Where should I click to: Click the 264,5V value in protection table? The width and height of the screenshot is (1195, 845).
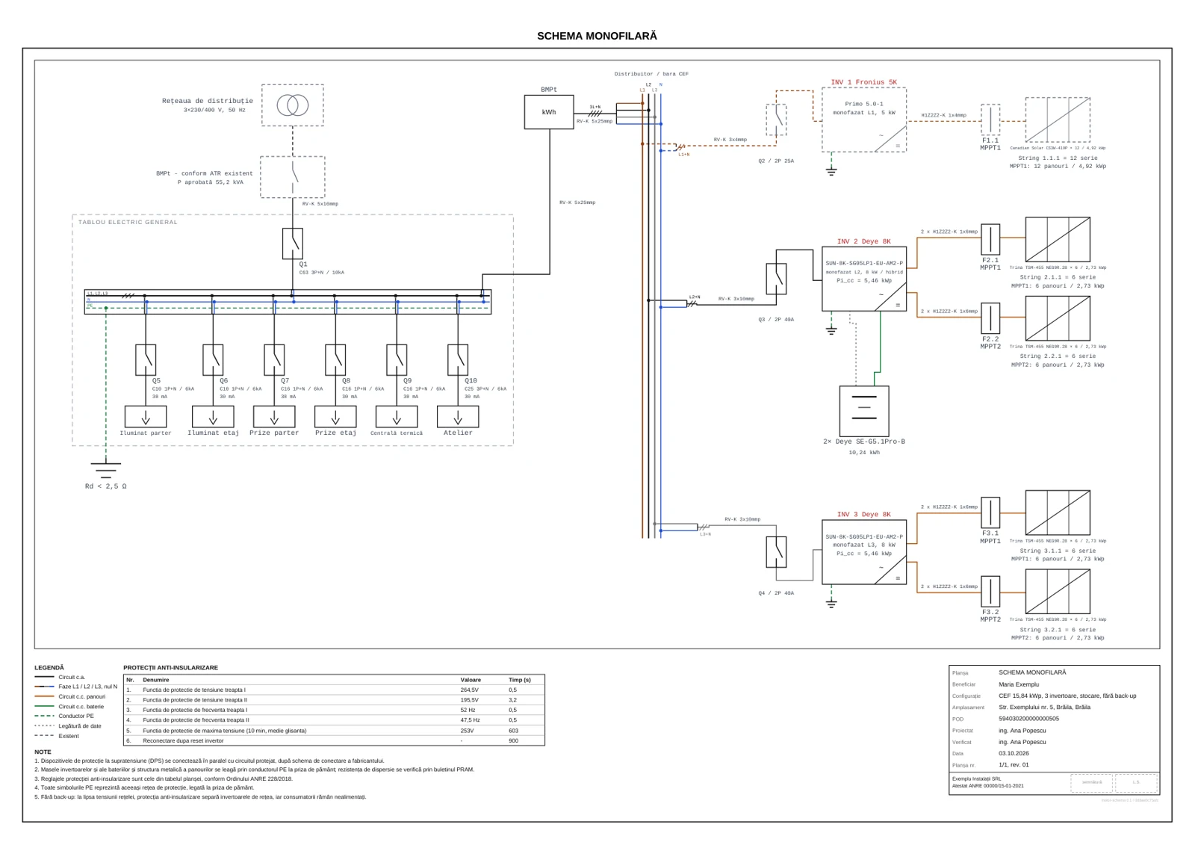[469, 690]
